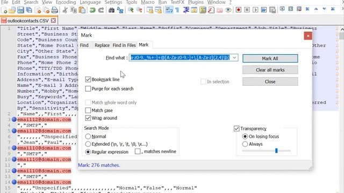The width and height of the screenshot is (344, 193).
Task: Click the Copy toolbar icon
Action: [74, 10]
